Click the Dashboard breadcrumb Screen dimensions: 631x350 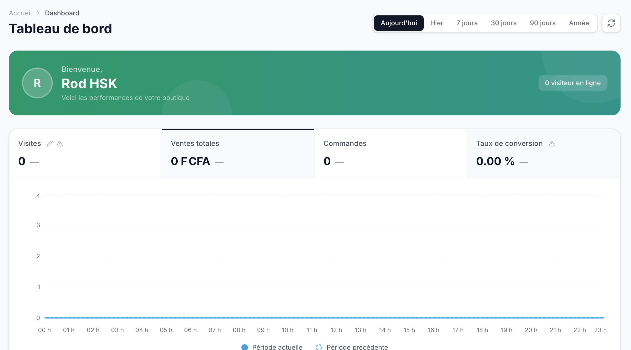click(62, 13)
